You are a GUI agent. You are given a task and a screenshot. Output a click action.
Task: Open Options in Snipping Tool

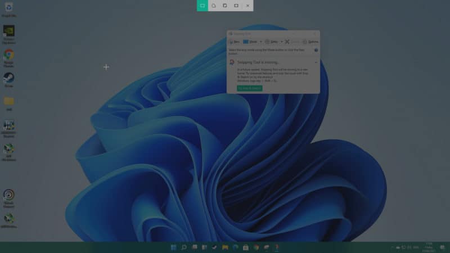coord(310,42)
